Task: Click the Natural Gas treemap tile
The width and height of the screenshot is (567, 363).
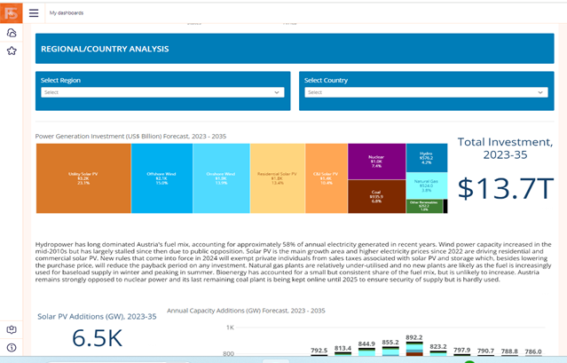Action: coord(426,185)
